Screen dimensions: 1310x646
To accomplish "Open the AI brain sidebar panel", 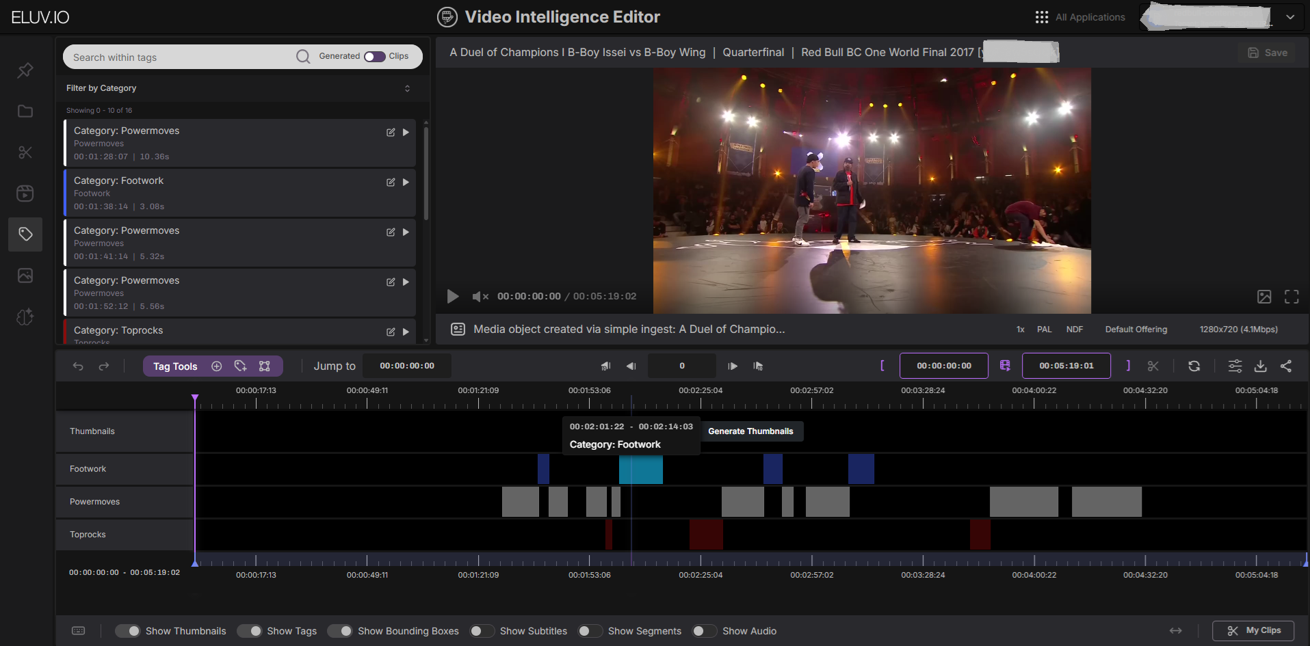I will click(x=25, y=317).
